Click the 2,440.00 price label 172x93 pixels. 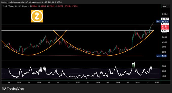click(165, 19)
